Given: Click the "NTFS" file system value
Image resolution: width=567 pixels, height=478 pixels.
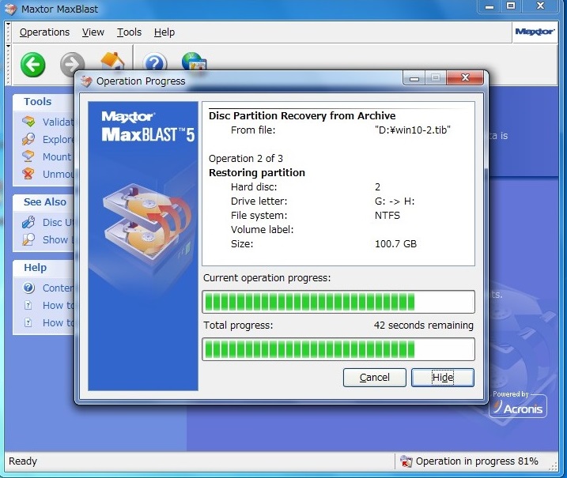Looking at the screenshot, I should [x=387, y=216].
